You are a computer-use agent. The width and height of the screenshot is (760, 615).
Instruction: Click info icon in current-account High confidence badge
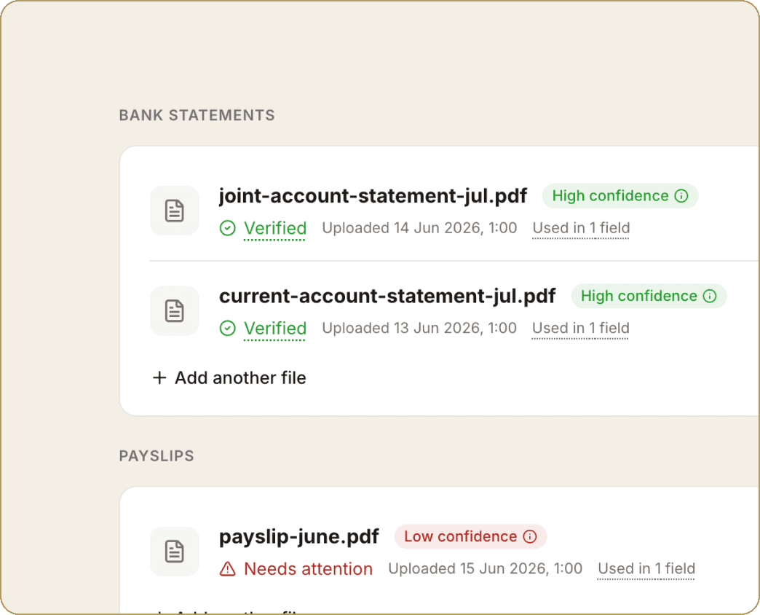(x=710, y=296)
